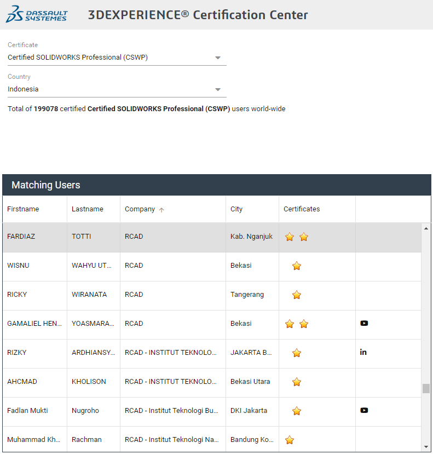Select the Fadlan Mukti firstname cell
The width and height of the screenshot is (433, 454).
pos(34,411)
